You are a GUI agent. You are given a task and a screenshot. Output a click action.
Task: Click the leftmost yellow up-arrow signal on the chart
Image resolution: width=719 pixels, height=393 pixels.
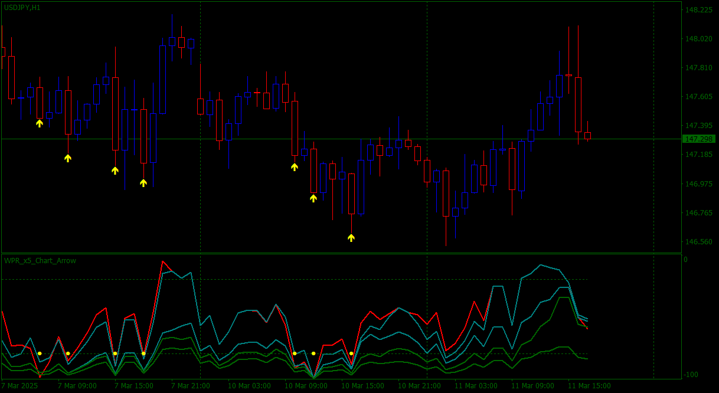pos(40,123)
